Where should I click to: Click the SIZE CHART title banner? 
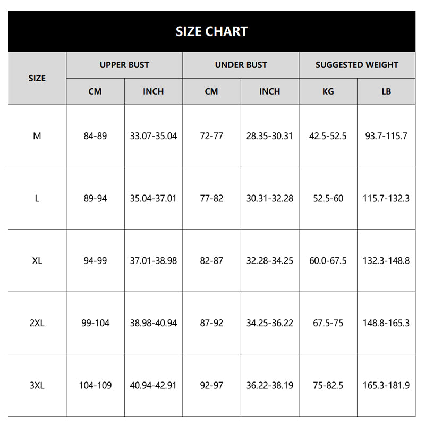pos(211,31)
